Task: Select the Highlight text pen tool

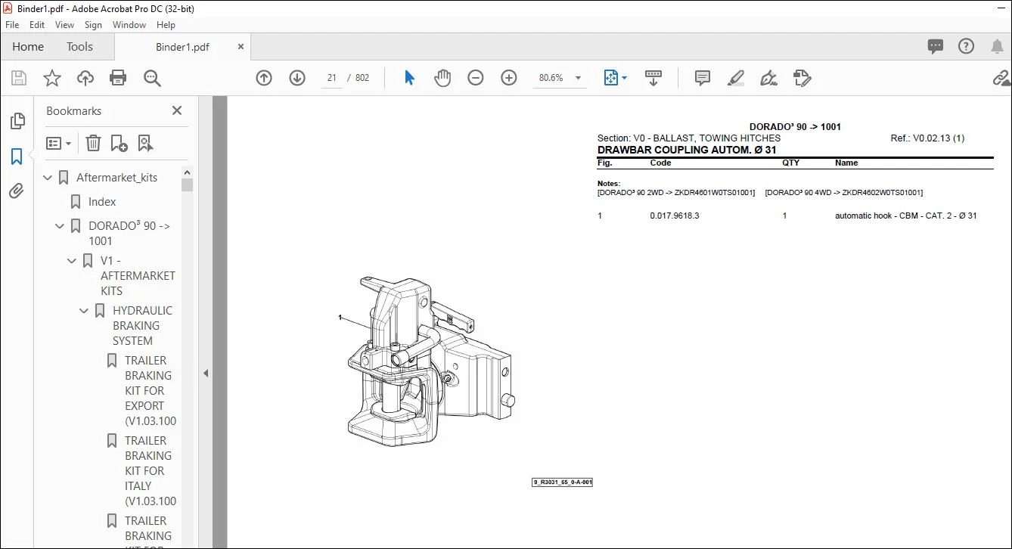Action: tap(736, 78)
